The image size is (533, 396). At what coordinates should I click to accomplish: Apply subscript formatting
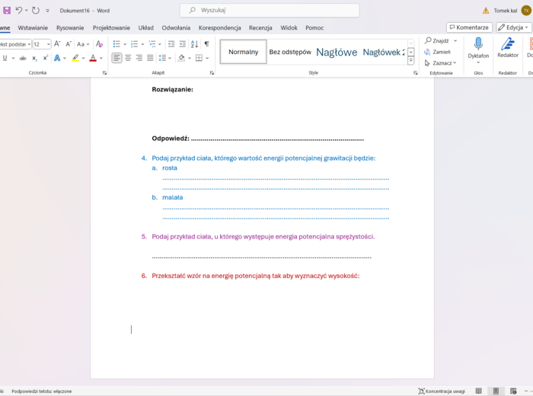(x=34, y=58)
